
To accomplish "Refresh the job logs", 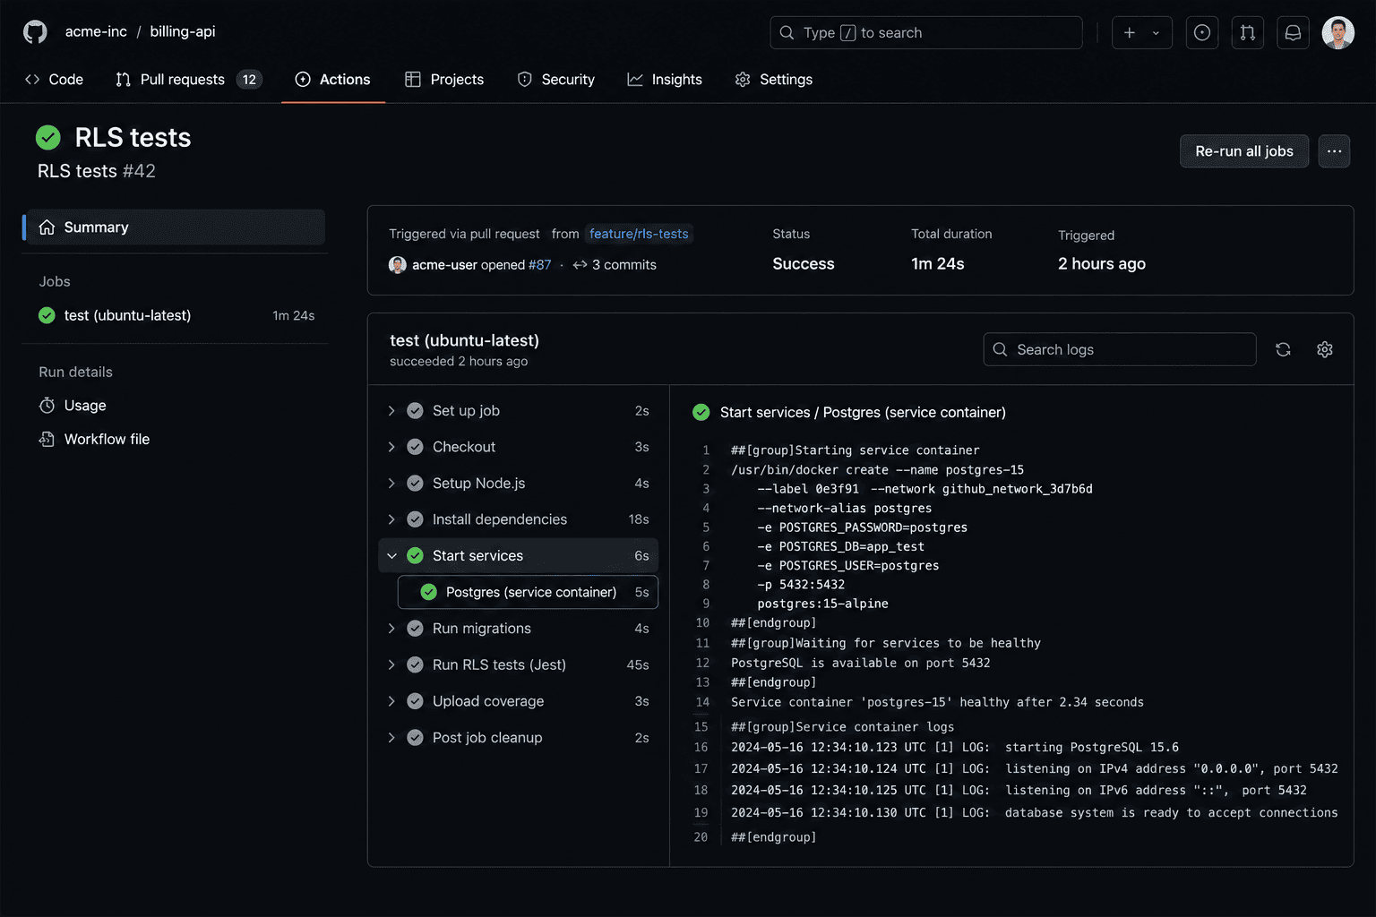I will coord(1283,349).
